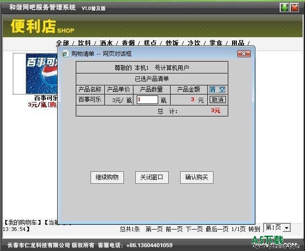Go to 第一页 link
305x251 pixels.
(x=154, y=229)
